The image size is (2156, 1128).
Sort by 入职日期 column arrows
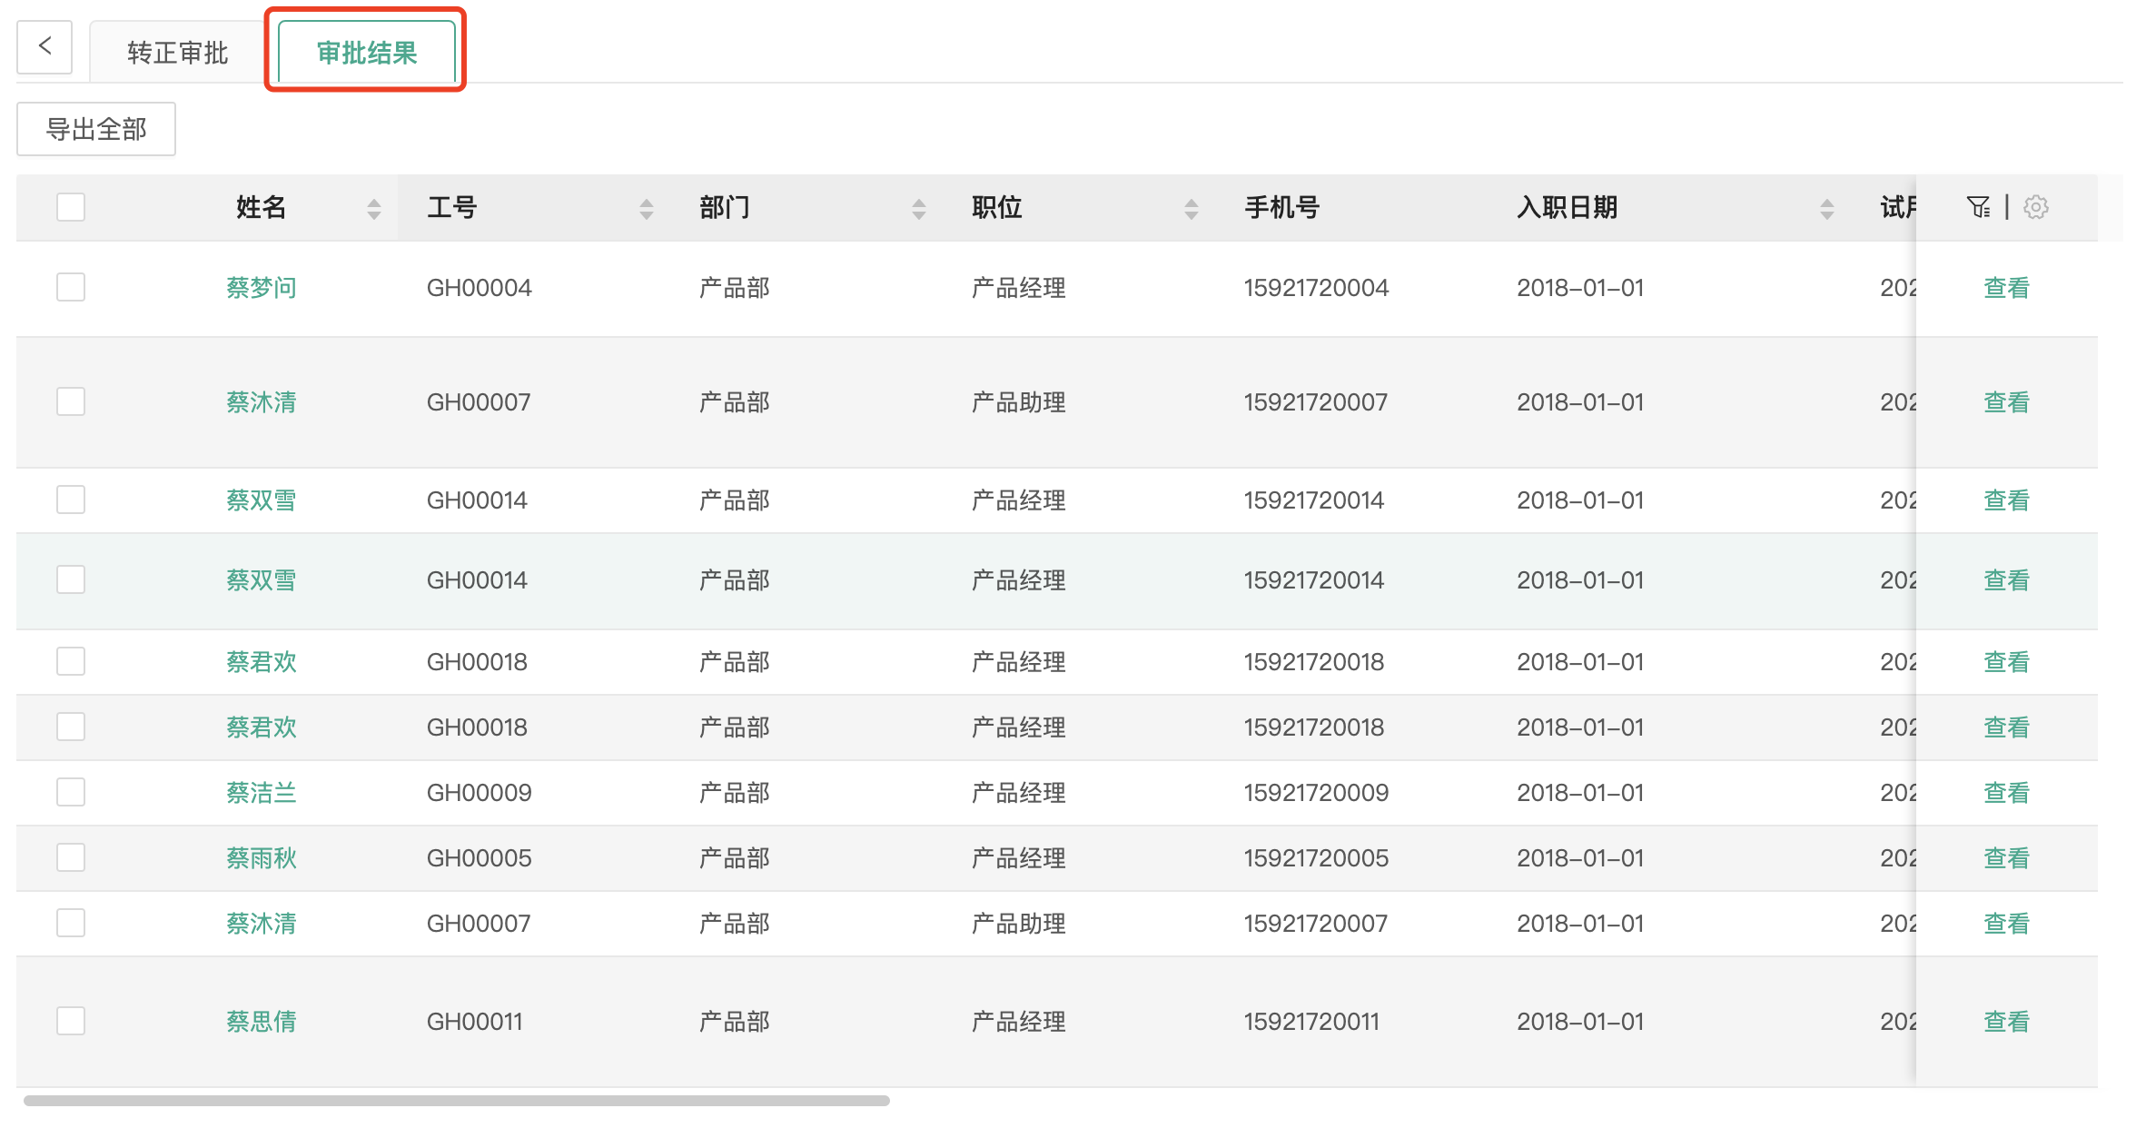(1827, 209)
